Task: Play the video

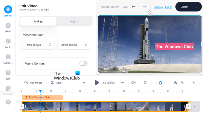Action: click(97, 83)
